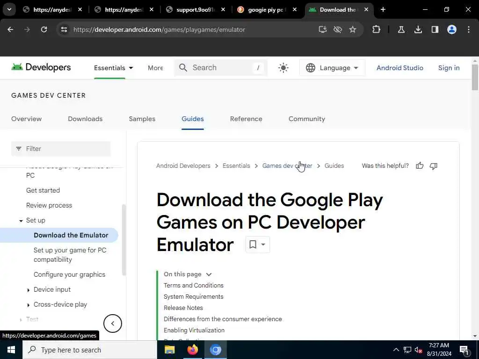The height and width of the screenshot is (359, 479).
Task: Show hidden tray icons chevron
Action: pyautogui.click(x=396, y=350)
